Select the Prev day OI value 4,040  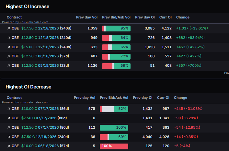(147, 137)
